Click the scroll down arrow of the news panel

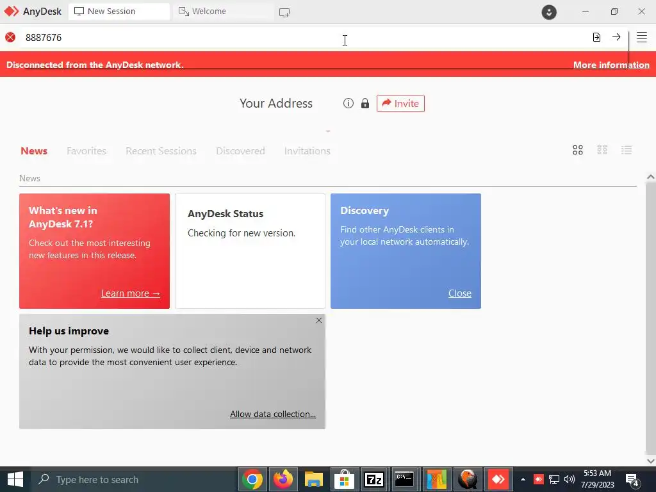pyautogui.click(x=651, y=461)
